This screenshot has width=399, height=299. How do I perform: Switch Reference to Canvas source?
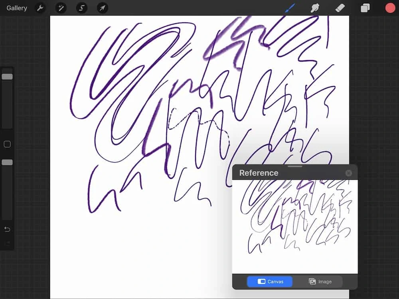pyautogui.click(x=270, y=281)
